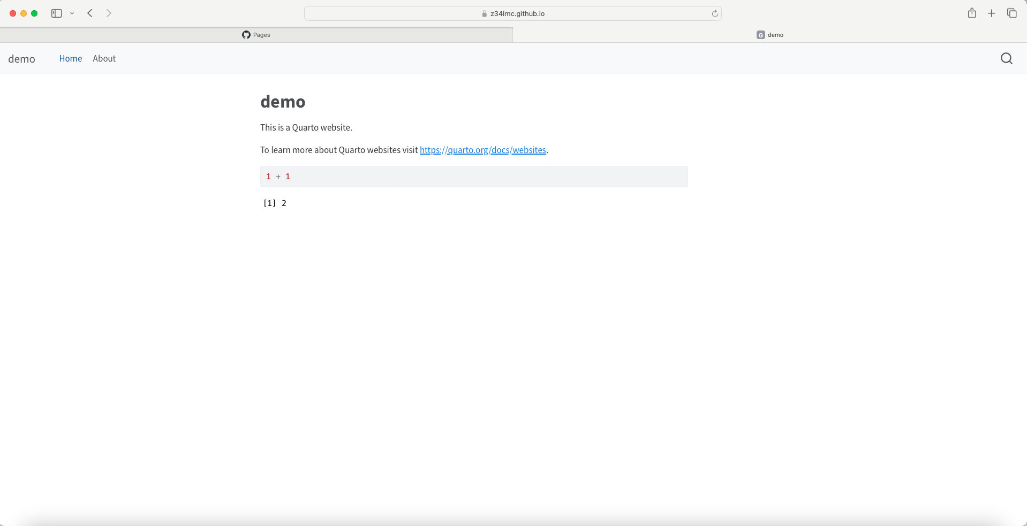Click the lock icon beside z34lmc.github.io
Image resolution: width=1027 pixels, height=526 pixels.
click(x=485, y=14)
